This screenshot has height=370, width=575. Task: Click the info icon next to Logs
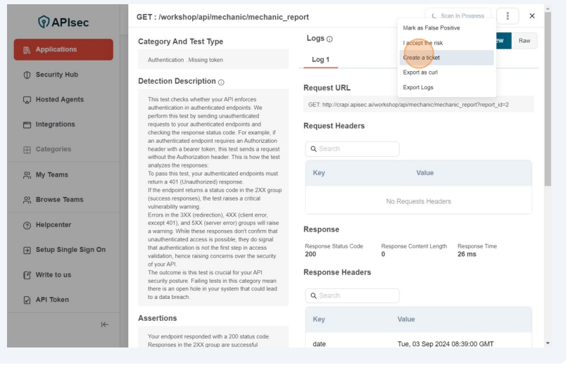[x=329, y=39]
